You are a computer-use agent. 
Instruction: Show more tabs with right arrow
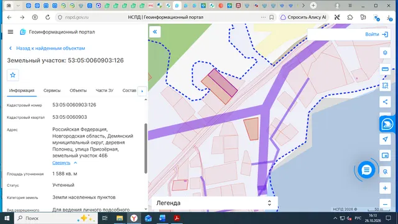pyautogui.click(x=142, y=91)
